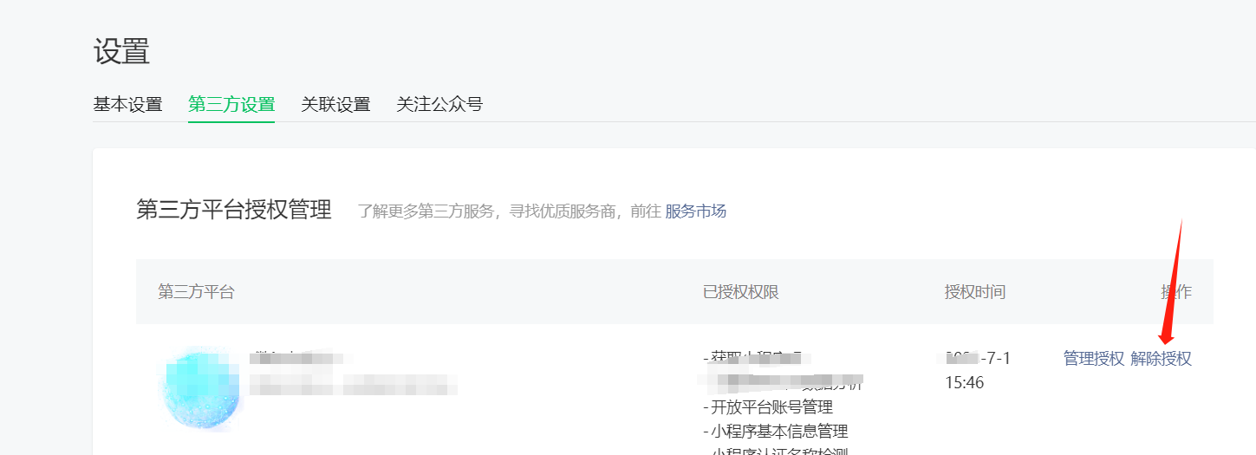Click the 设置 page title
Screen dimensions: 1256x455
pos(121,51)
